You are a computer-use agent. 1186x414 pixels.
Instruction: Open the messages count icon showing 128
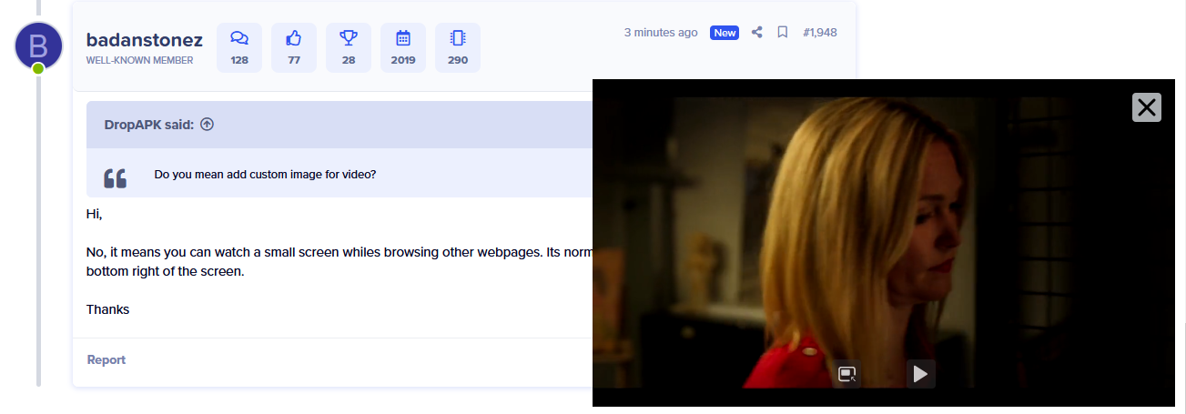click(239, 47)
